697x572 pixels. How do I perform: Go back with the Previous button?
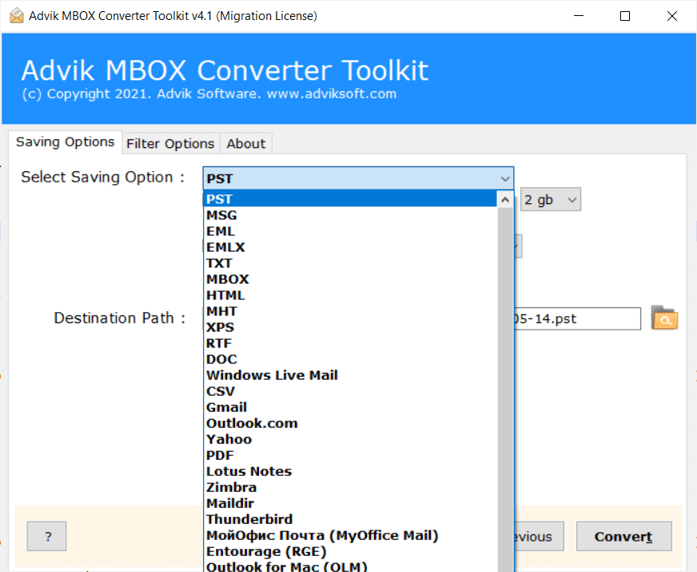coord(540,537)
